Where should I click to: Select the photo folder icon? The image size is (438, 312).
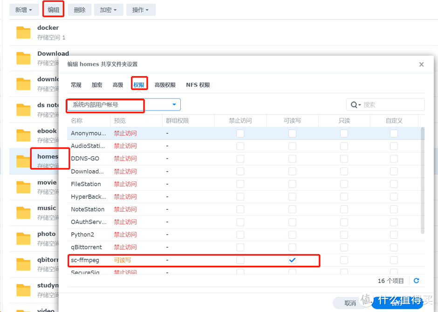23,238
